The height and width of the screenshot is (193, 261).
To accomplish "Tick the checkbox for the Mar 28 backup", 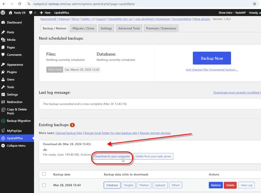I will tap(44, 185).
